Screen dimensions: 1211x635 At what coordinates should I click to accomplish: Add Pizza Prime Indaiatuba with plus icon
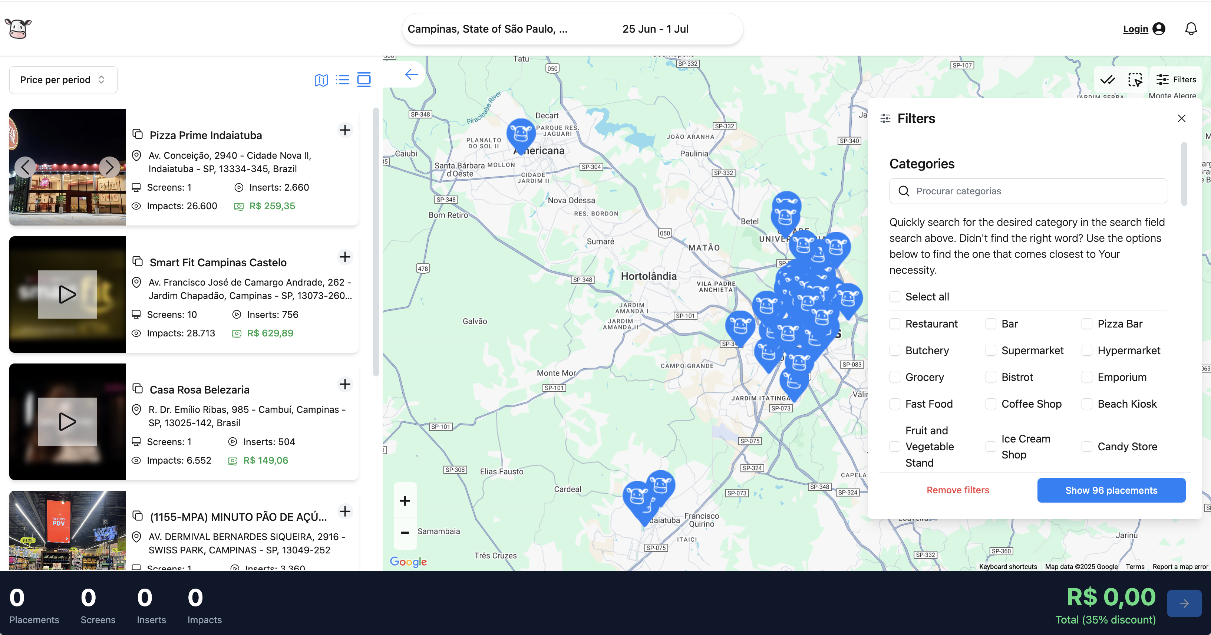[x=345, y=130]
